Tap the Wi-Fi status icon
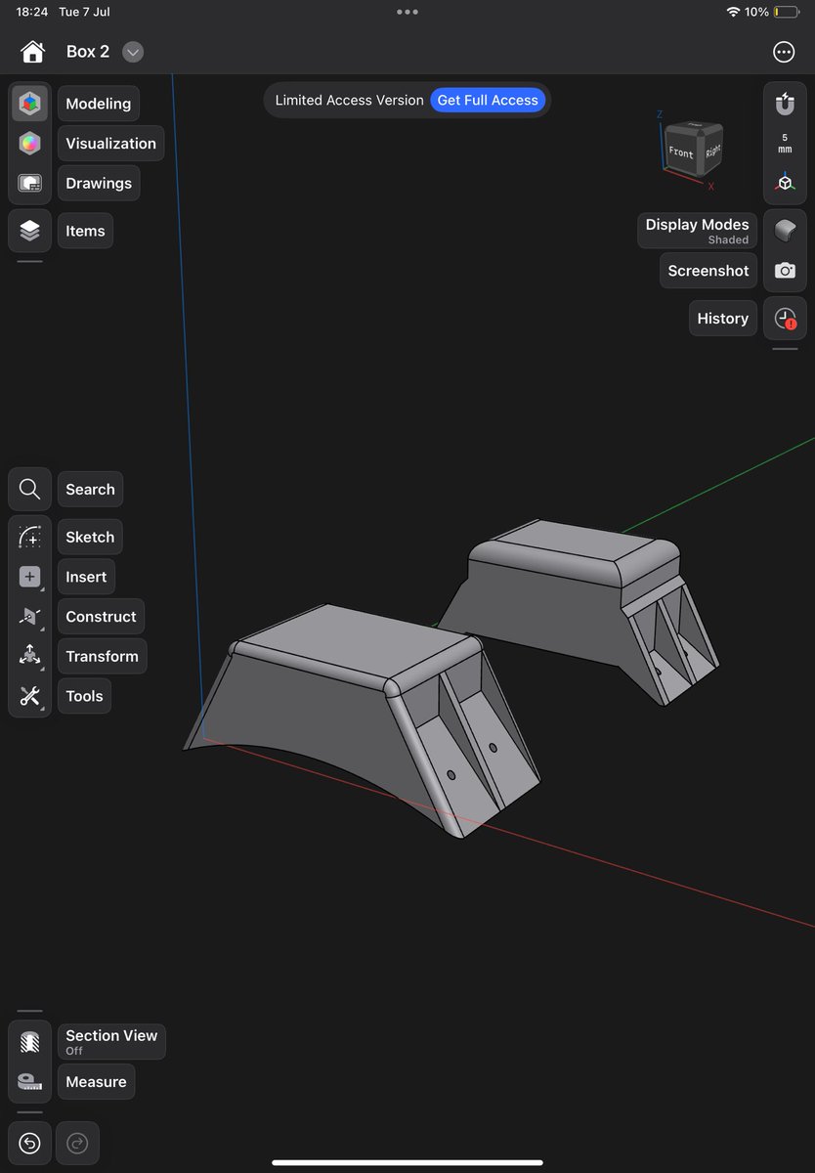 [733, 12]
